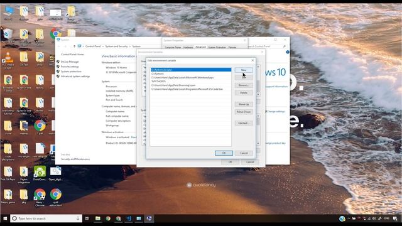The image size is (402, 226).
Task: Open File Explorer from the taskbar
Action: [98, 218]
